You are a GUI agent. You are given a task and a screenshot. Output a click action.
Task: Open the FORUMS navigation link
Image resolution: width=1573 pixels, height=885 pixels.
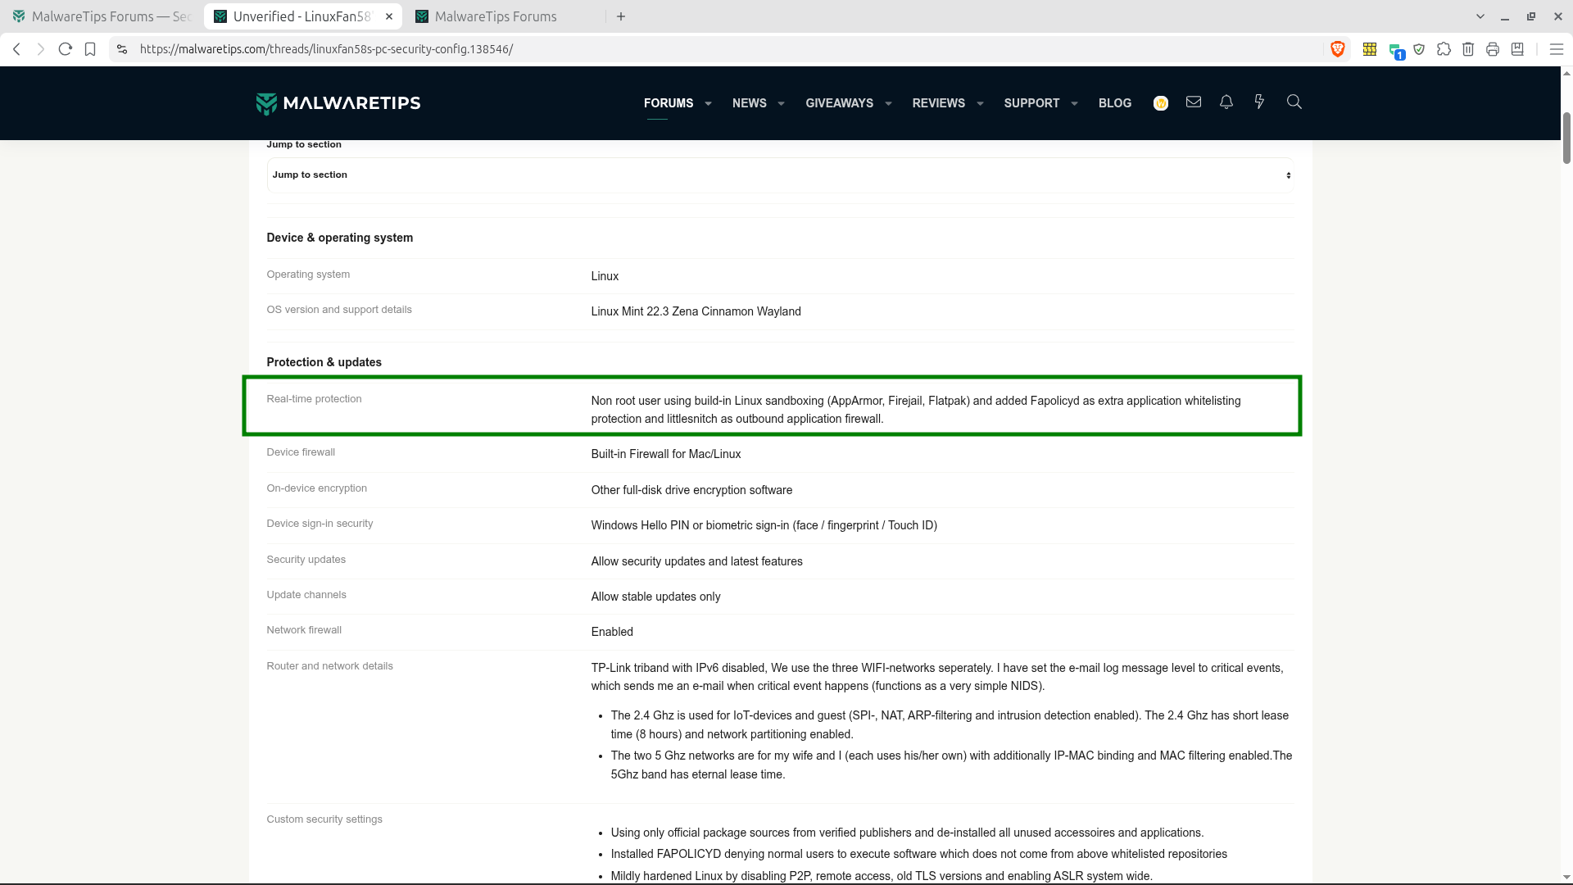(x=669, y=103)
